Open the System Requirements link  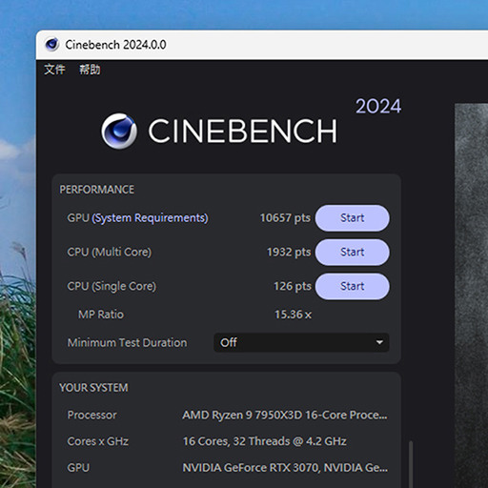coord(150,218)
